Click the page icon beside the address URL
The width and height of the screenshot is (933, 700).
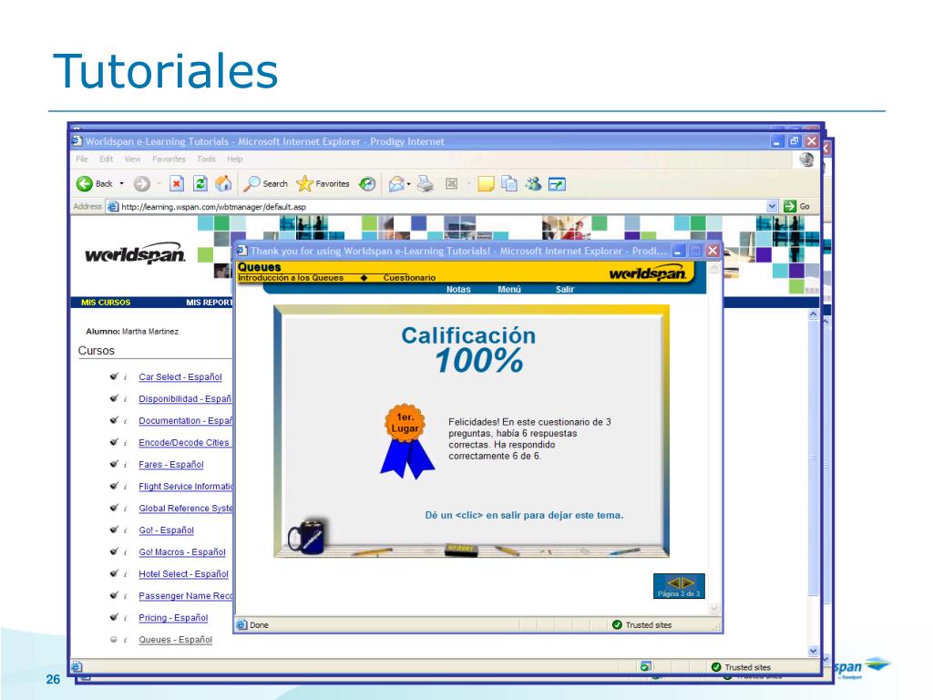(x=113, y=207)
